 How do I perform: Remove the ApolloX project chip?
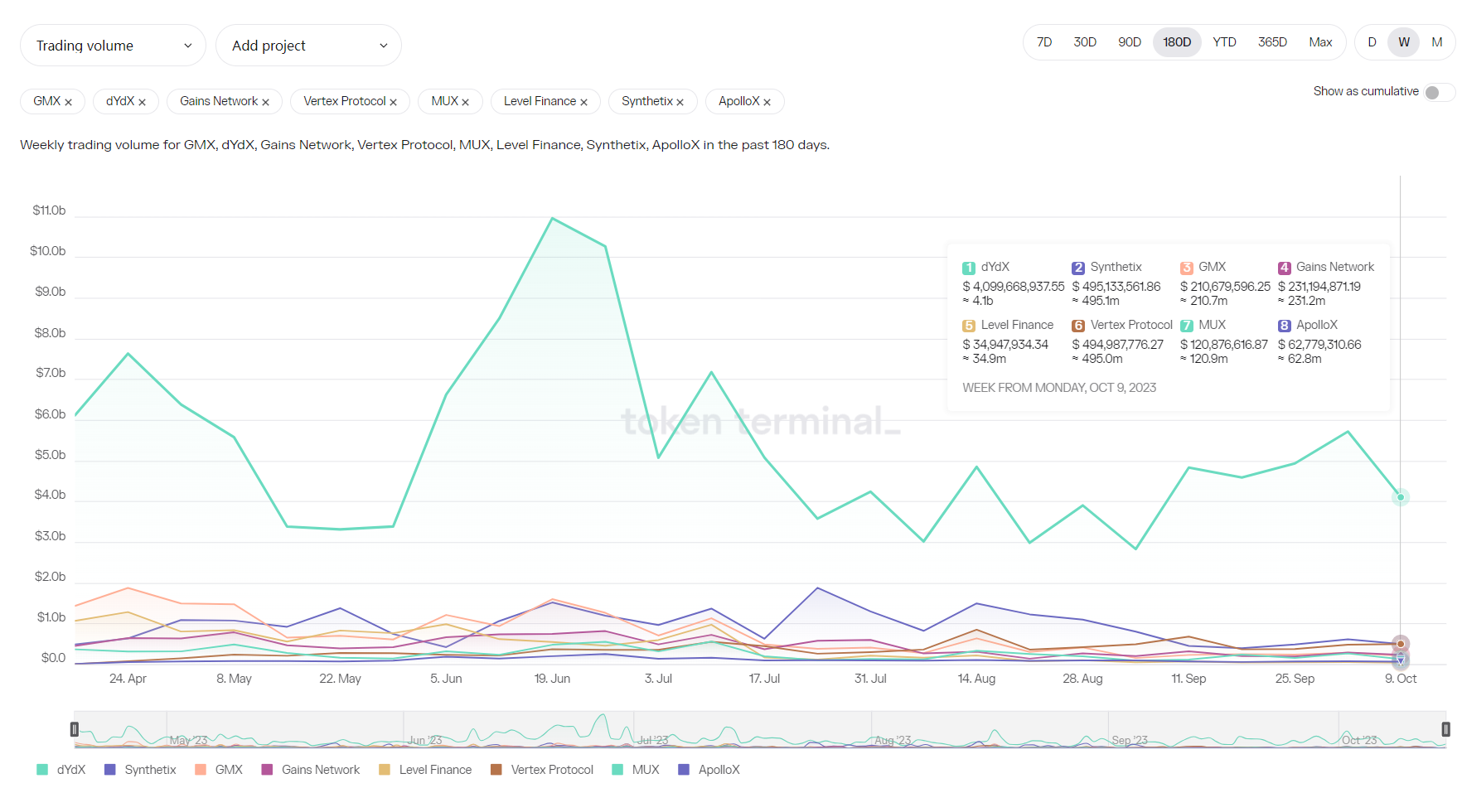coord(767,102)
